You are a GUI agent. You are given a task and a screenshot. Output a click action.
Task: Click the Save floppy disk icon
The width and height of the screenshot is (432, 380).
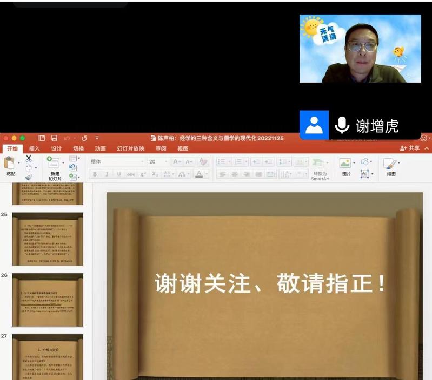pyautogui.click(x=54, y=138)
